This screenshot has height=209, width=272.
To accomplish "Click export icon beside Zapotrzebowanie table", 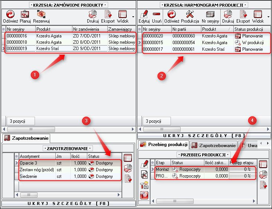I will [x=128, y=179].
